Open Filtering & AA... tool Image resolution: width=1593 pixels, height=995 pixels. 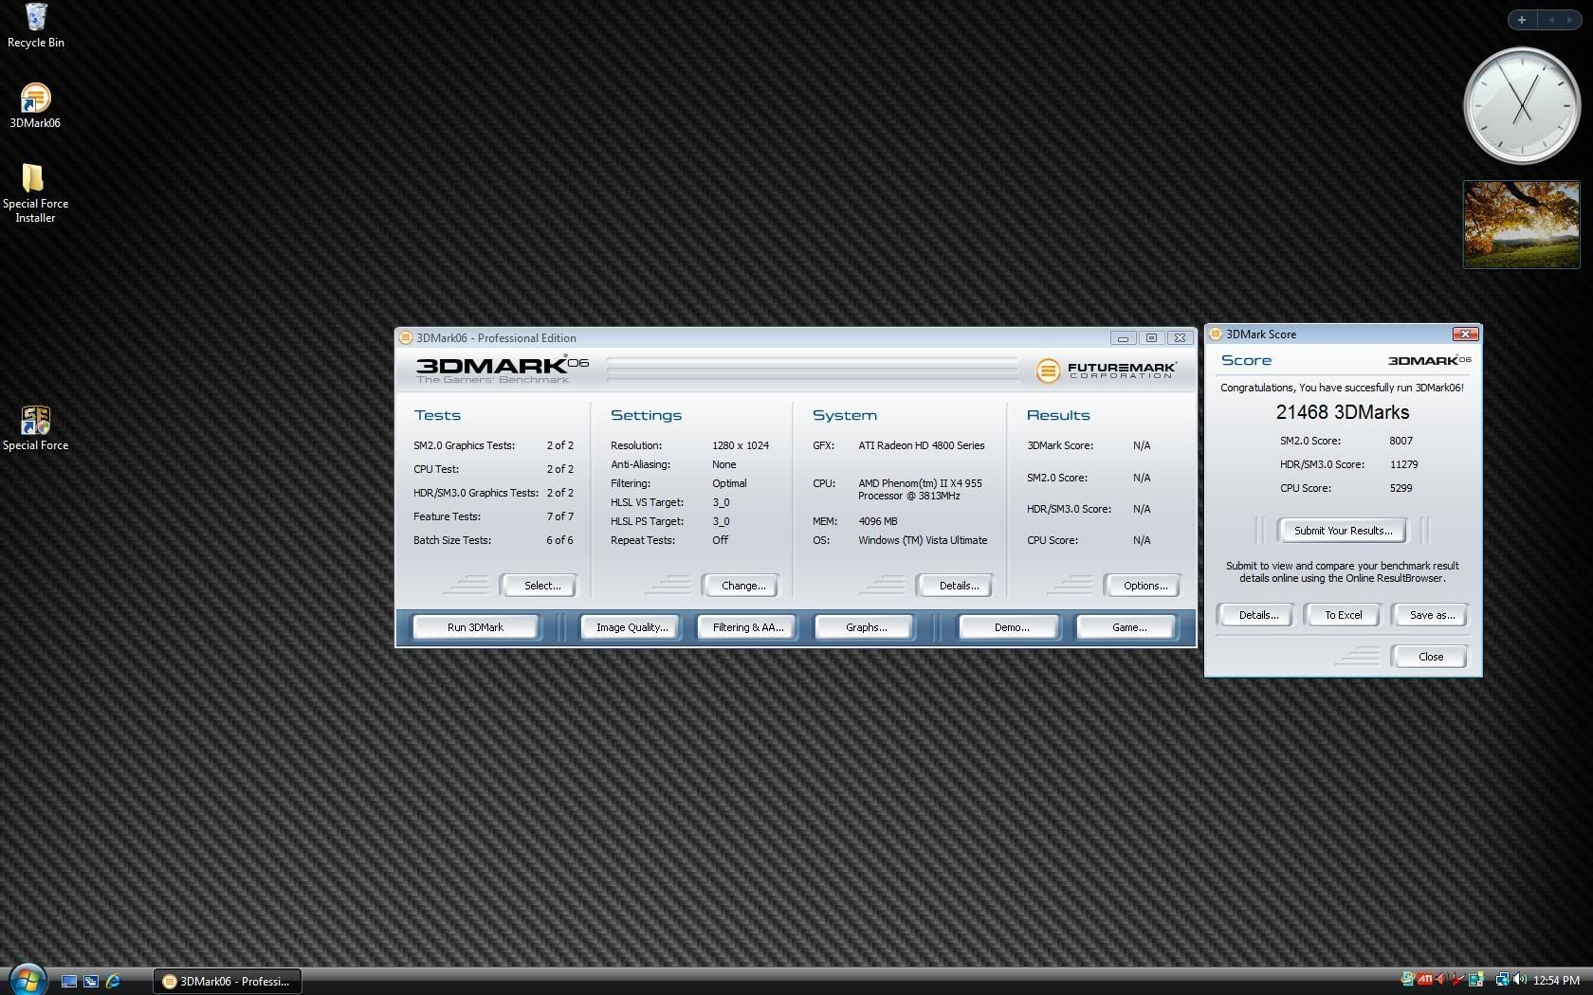(748, 627)
